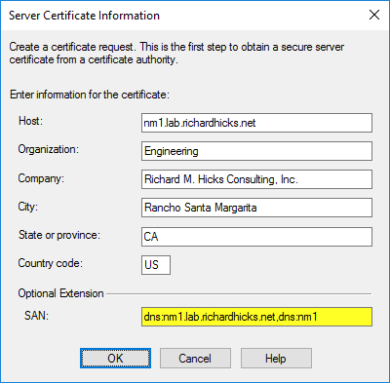This screenshot has height=383, width=390.
Task: Click the State or province field
Action: click(256, 237)
